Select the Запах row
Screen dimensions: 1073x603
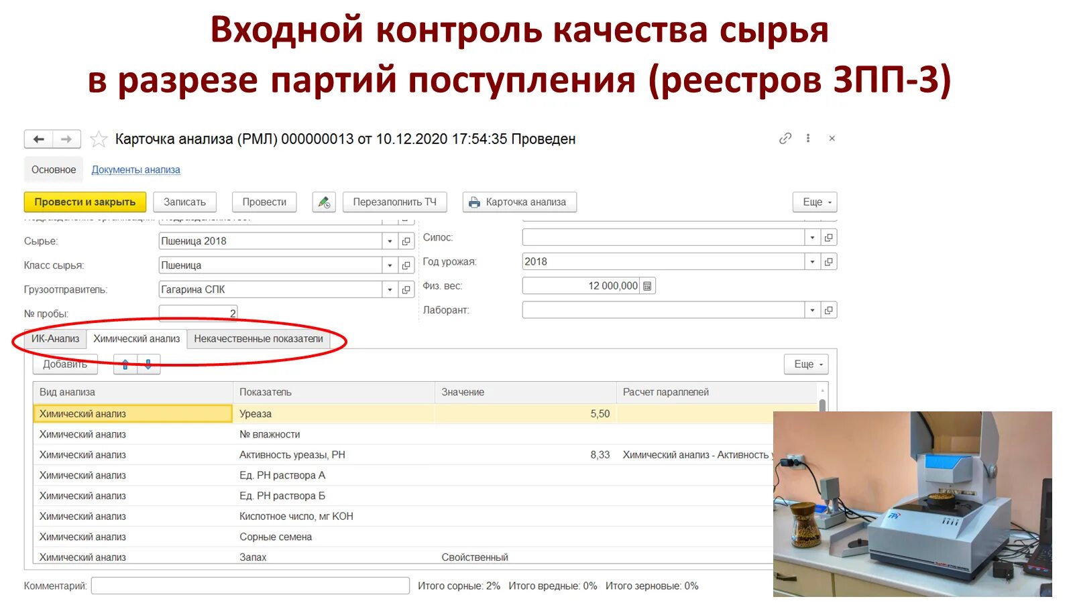coord(403,557)
